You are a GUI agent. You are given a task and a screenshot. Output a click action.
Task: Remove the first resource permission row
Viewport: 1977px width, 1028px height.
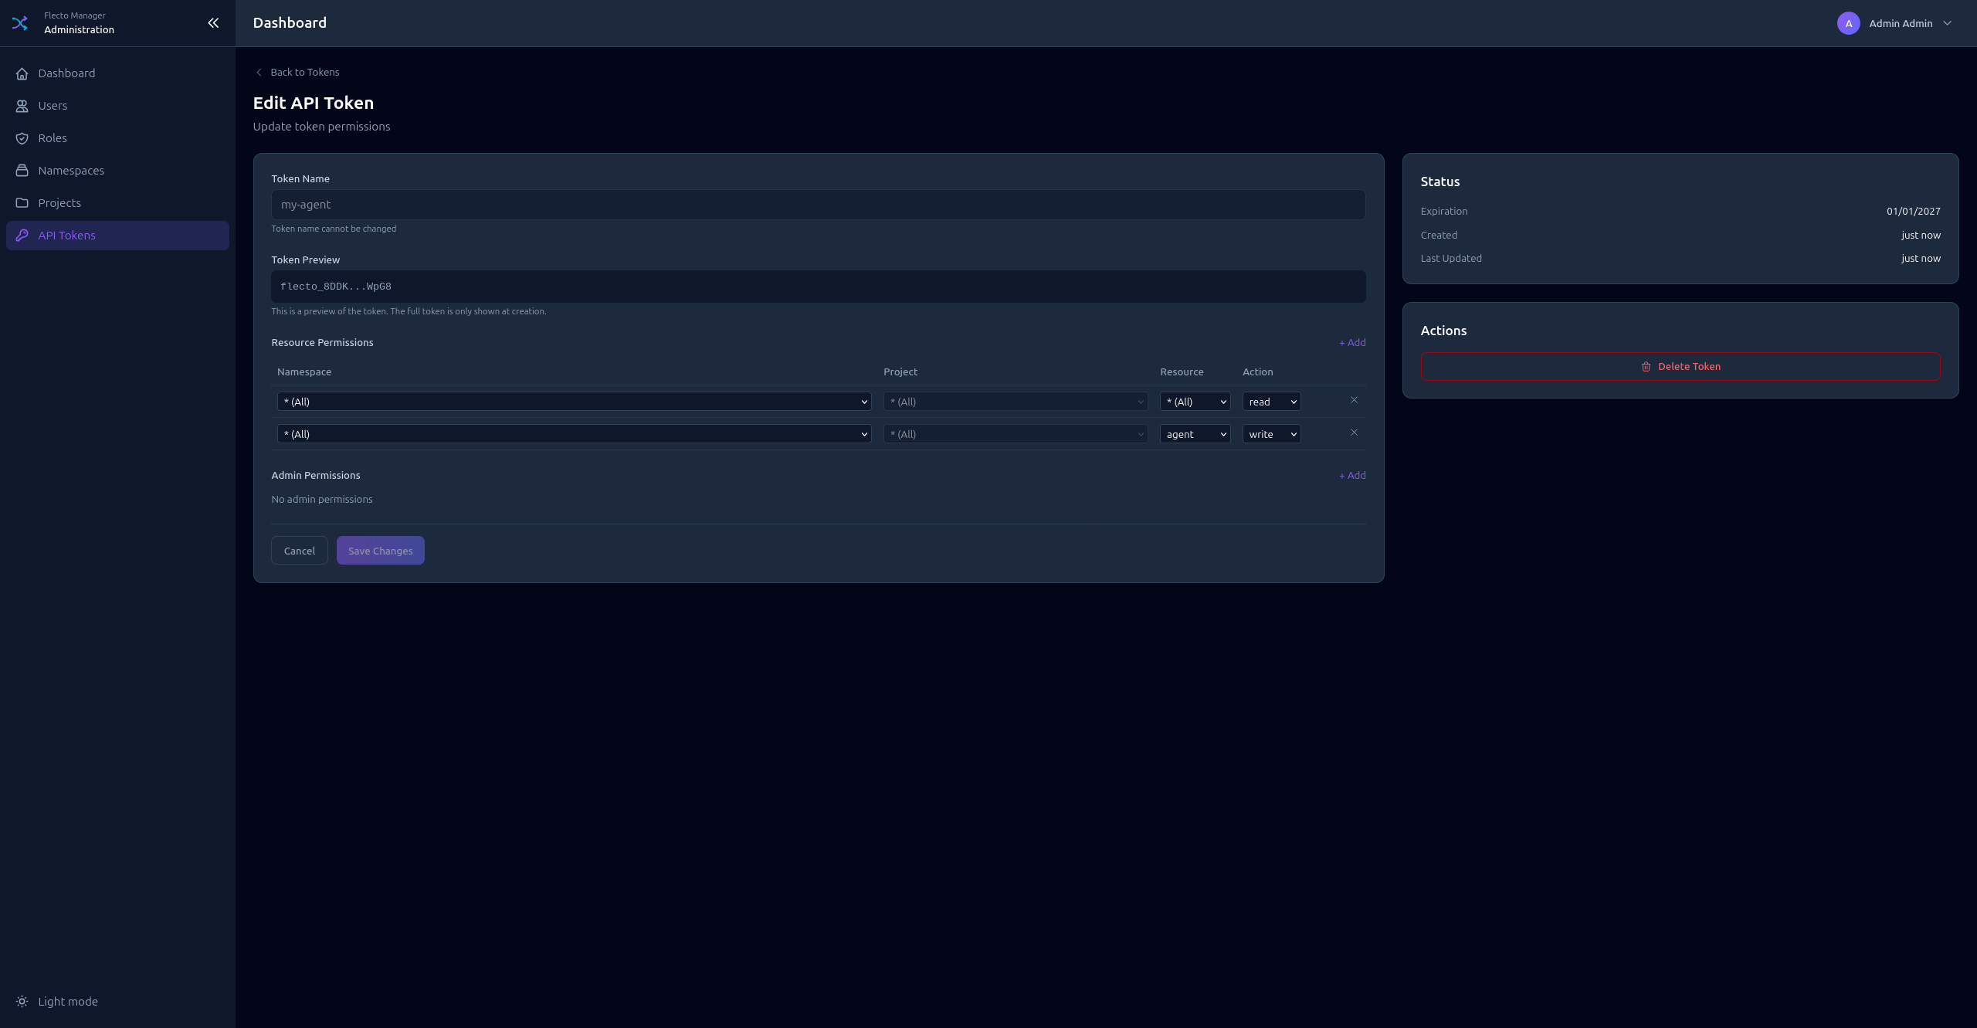coord(1354,400)
